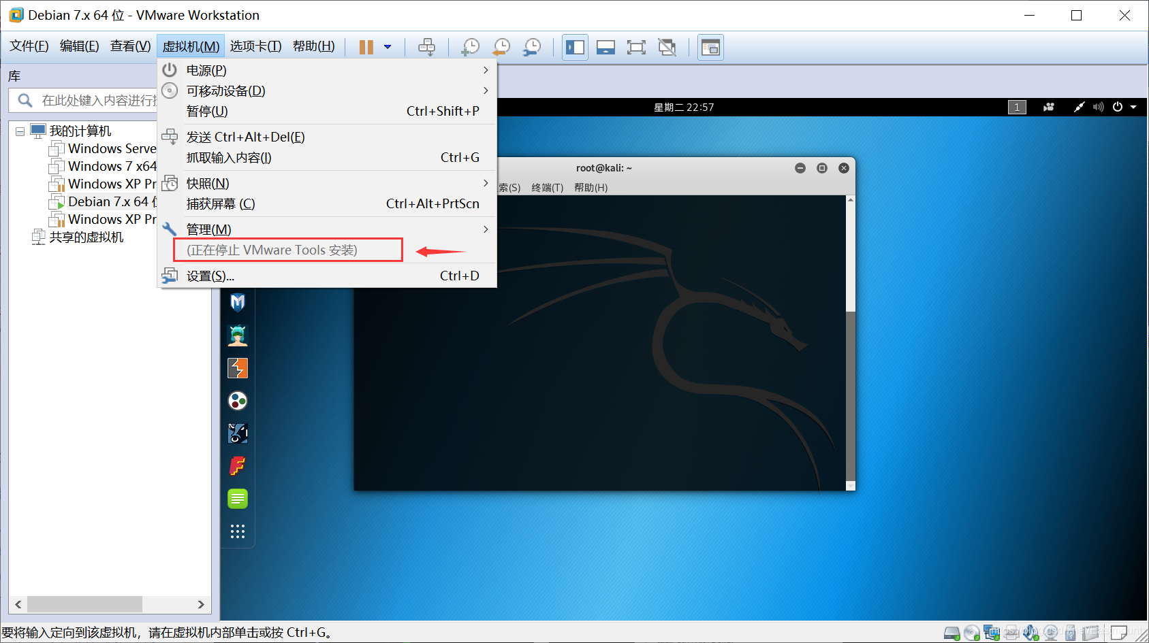Open snapshot manager toolbar icon
The width and height of the screenshot is (1149, 643).
tap(532, 47)
